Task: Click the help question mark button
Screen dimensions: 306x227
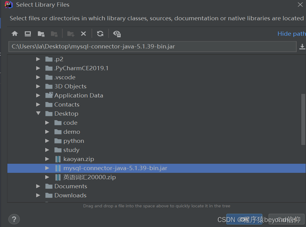Action: [14, 219]
